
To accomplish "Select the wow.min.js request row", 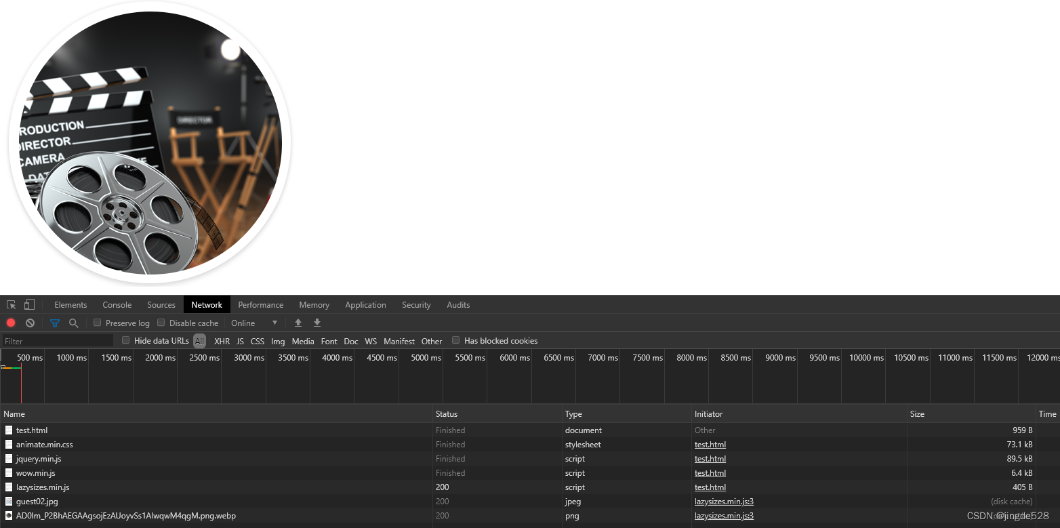I will [x=530, y=473].
